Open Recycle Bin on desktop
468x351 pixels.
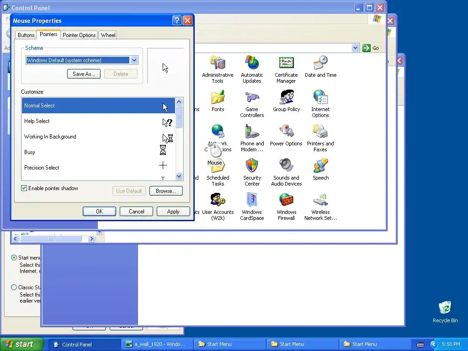point(445,308)
